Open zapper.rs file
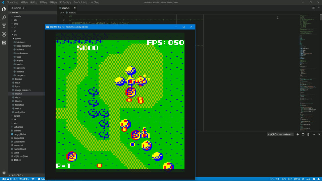 tap(21, 75)
